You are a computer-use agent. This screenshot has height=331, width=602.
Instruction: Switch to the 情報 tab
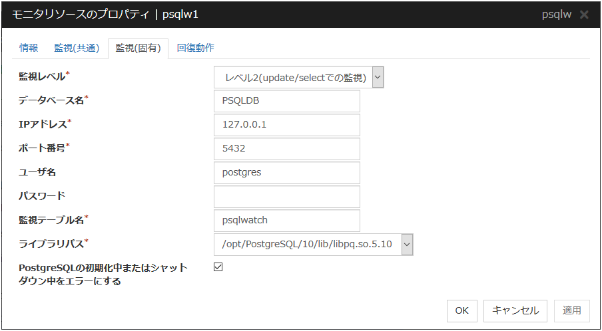pos(29,48)
